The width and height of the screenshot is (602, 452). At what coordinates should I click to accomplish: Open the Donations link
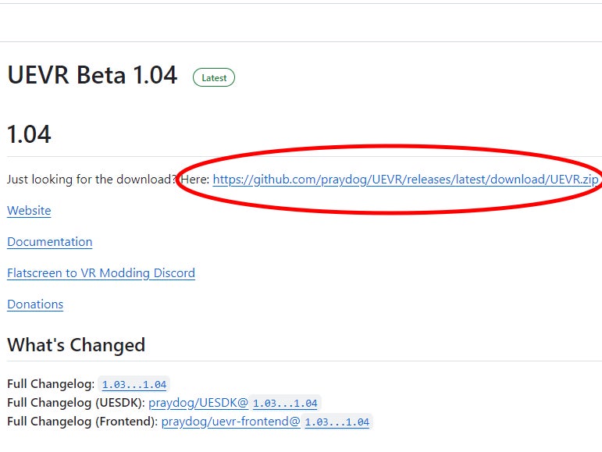click(x=35, y=304)
